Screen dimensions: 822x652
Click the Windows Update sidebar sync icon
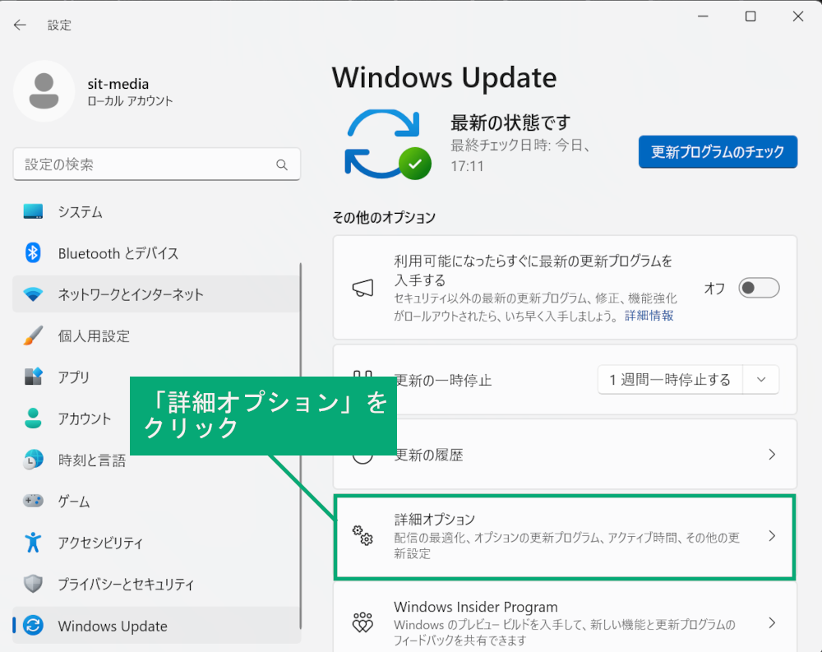(x=33, y=625)
